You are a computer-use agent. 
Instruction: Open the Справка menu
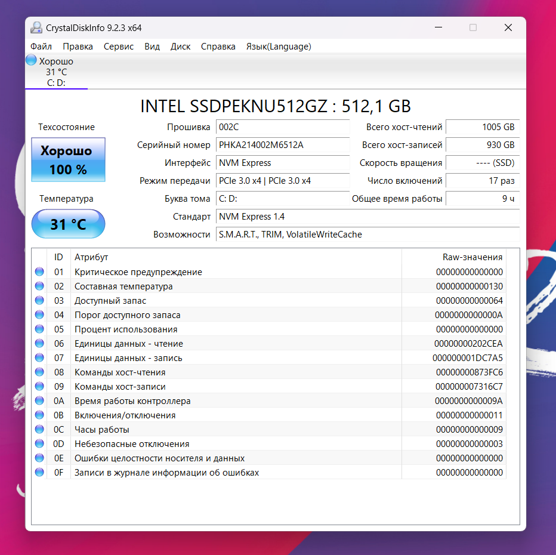coord(218,47)
